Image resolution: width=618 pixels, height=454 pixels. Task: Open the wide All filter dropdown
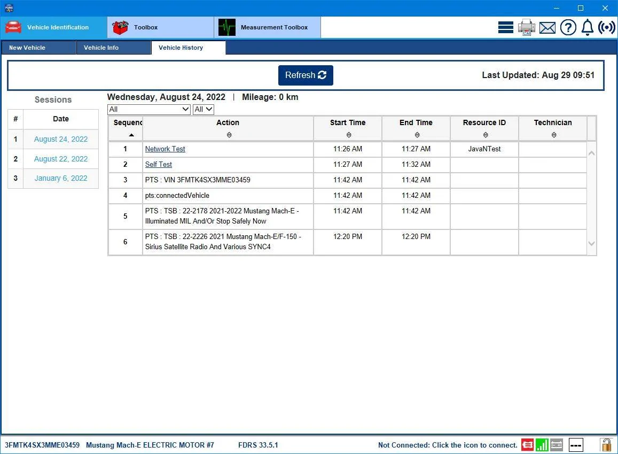point(149,109)
